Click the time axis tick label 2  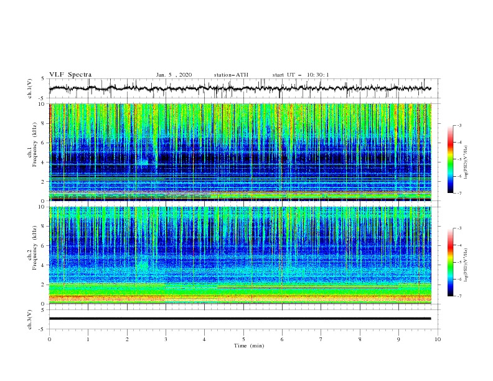coord(127,339)
